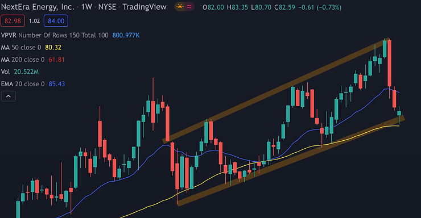Click the red 82.98 sell price button

[x=13, y=21]
